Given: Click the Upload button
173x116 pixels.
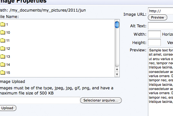Looking at the screenshot, I should (7, 108).
